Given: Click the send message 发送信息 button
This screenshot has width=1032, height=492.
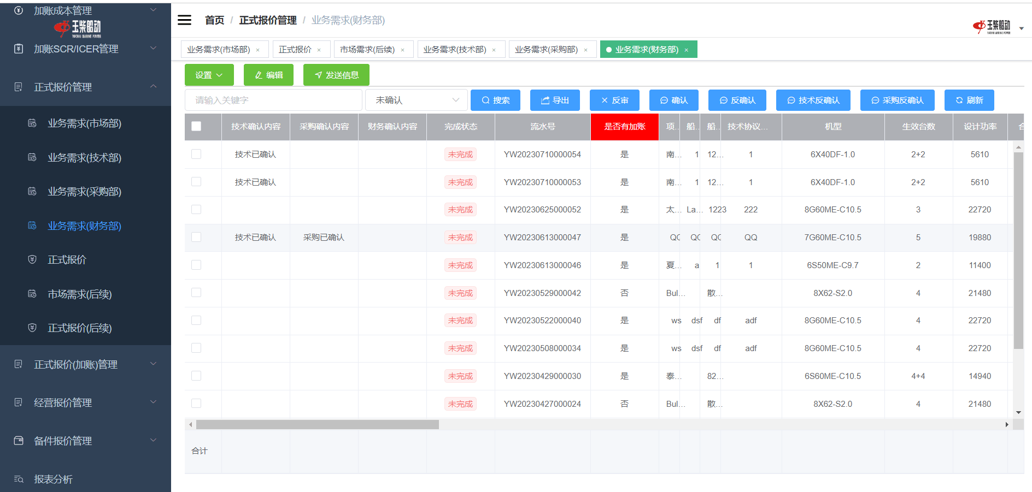Looking at the screenshot, I should point(336,75).
